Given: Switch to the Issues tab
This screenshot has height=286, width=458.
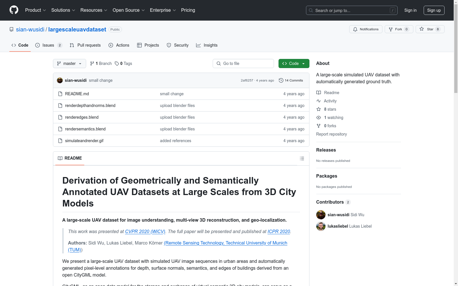Looking at the screenshot, I should [49, 45].
